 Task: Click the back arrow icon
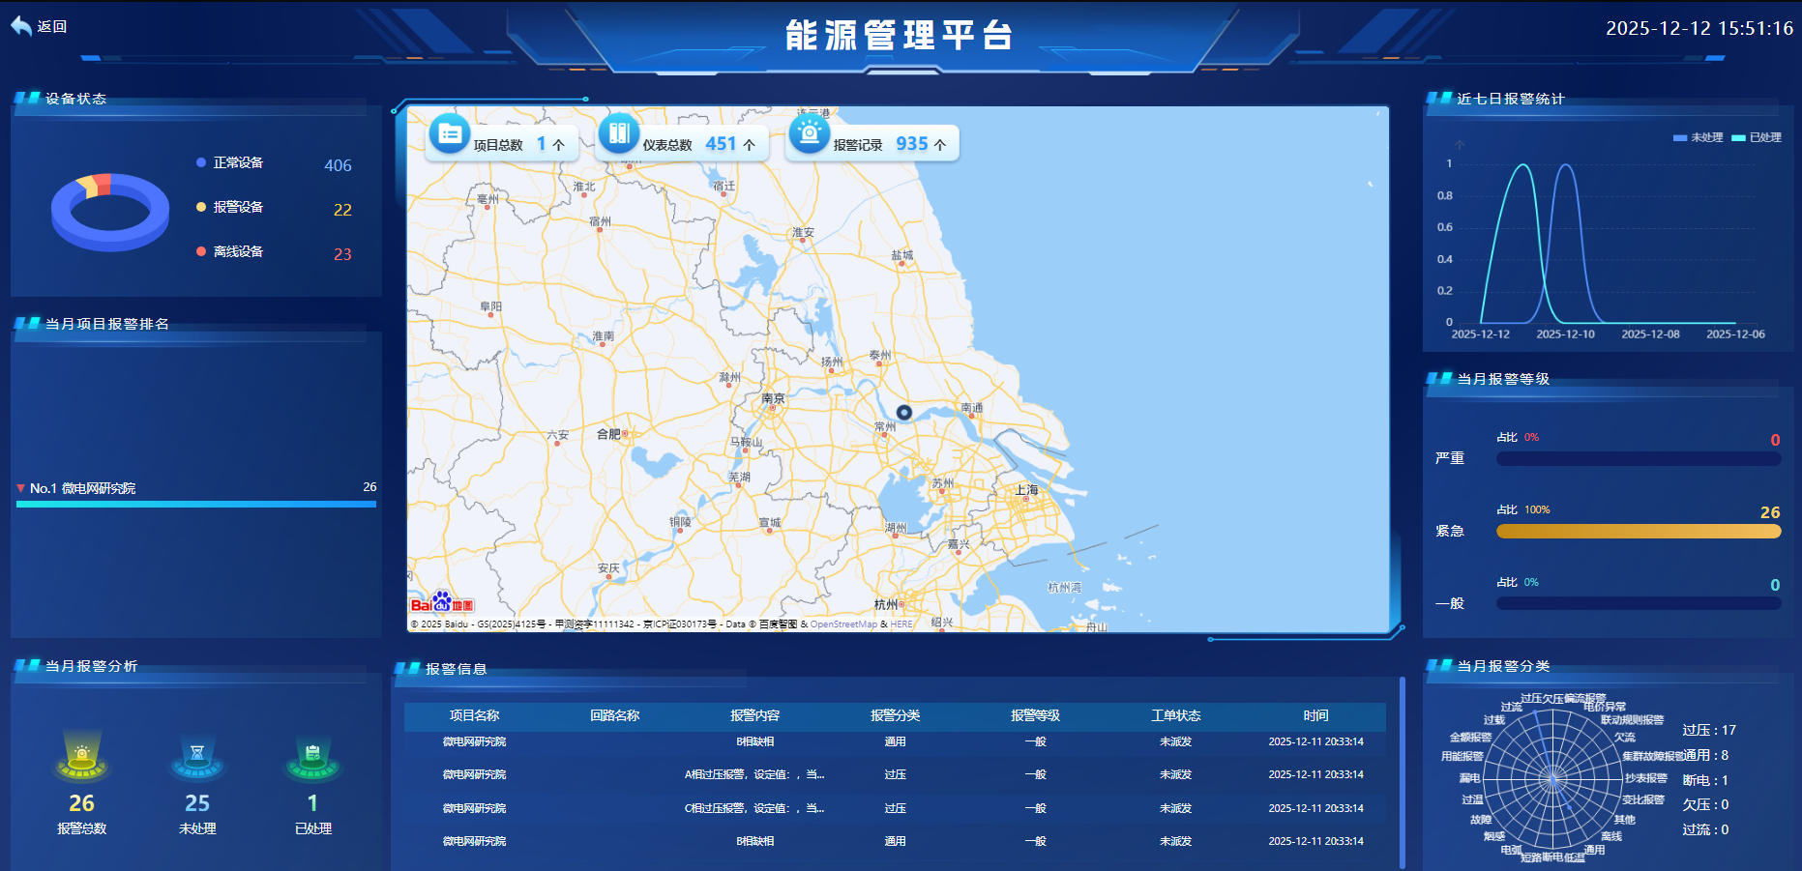tap(21, 26)
